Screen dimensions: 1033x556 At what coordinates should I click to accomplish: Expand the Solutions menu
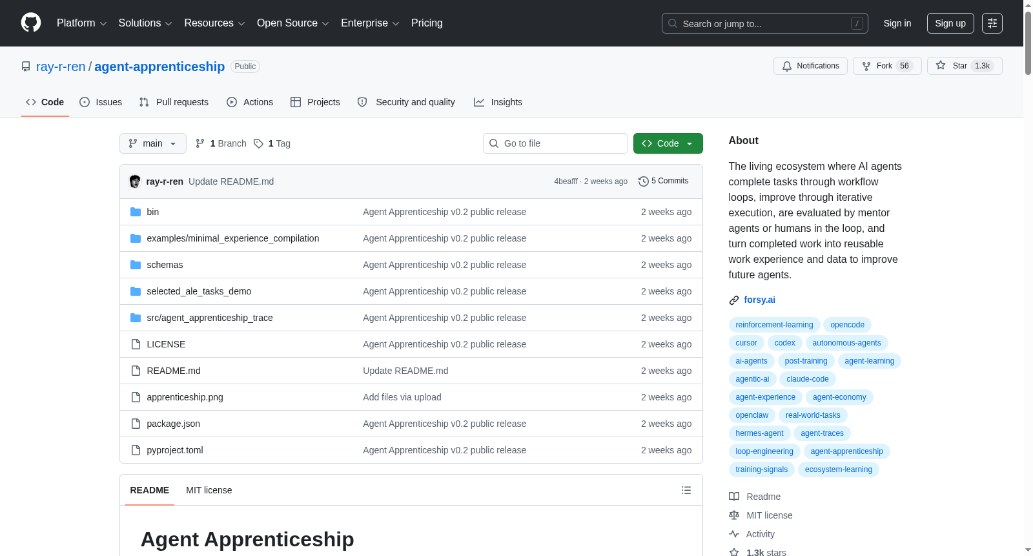tap(145, 23)
